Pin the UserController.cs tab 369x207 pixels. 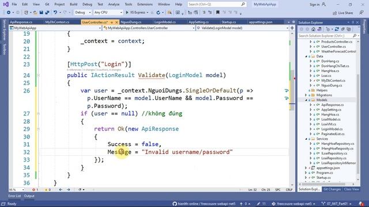[x=111, y=22]
